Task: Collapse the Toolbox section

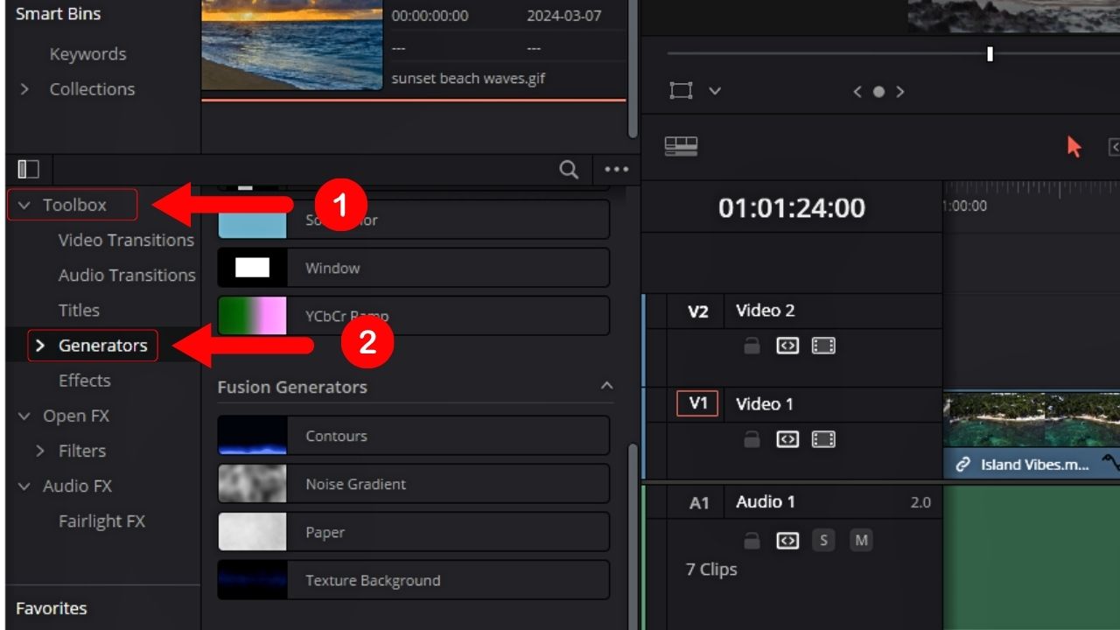Action: click(24, 205)
